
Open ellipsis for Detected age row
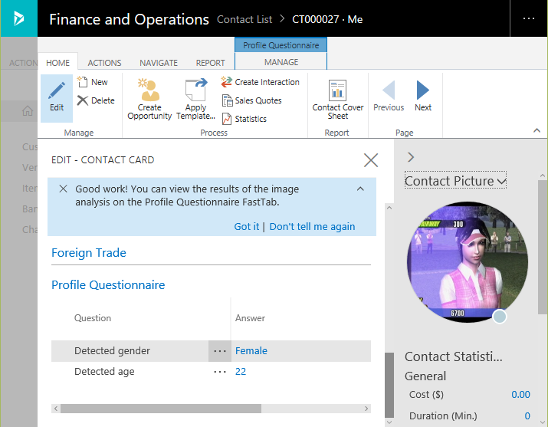[220, 372]
